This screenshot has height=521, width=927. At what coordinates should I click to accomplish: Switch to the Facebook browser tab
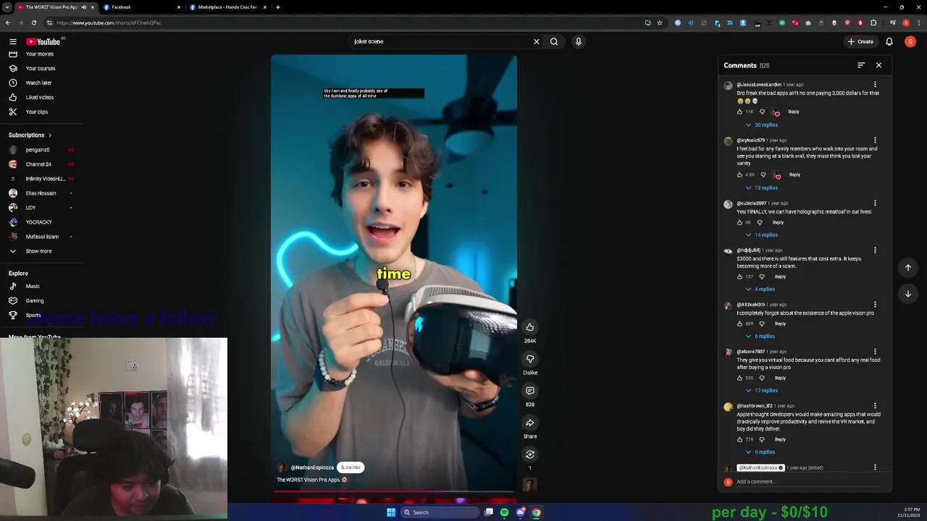141,7
